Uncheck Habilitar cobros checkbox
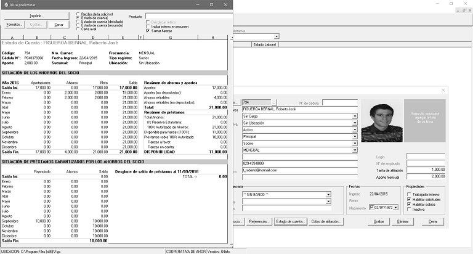Image resolution: width=473 pixels, height=254 pixels. click(x=410, y=204)
